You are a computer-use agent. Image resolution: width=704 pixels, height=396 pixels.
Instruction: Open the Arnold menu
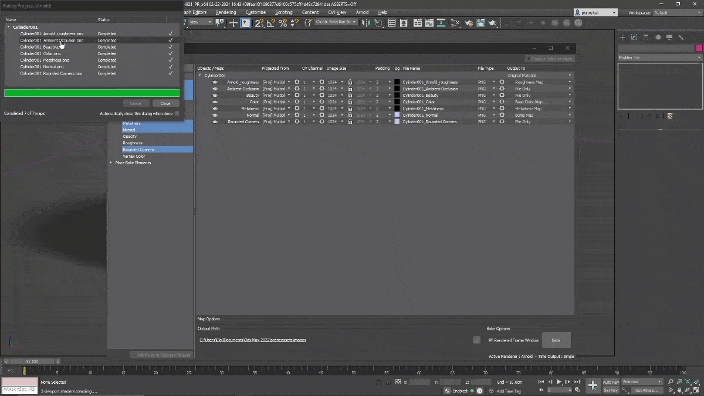(x=362, y=12)
